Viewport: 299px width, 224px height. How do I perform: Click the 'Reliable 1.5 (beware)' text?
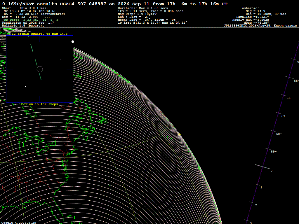pyautogui.click(x=23, y=26)
